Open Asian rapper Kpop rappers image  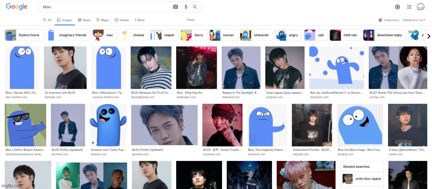coord(285,68)
